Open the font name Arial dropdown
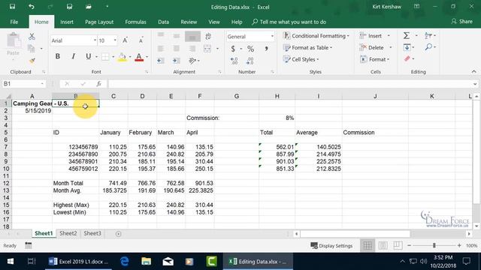Screen dimensions: 481x270 (95, 40)
